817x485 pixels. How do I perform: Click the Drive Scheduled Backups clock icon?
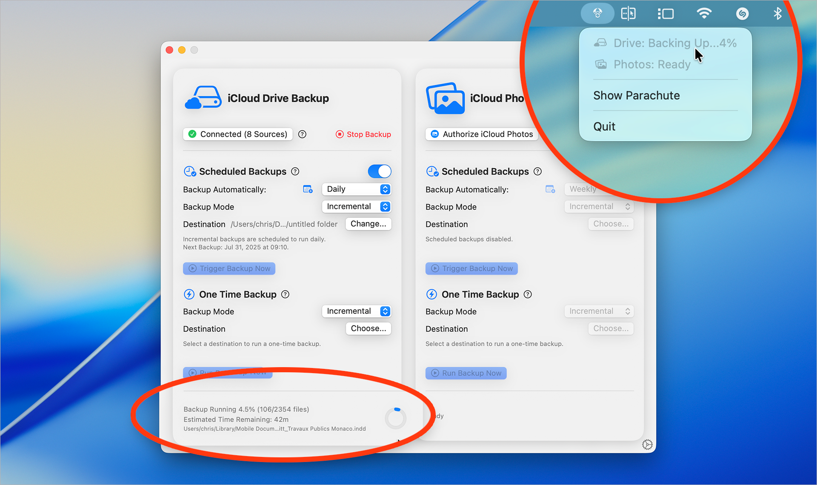[x=190, y=171]
